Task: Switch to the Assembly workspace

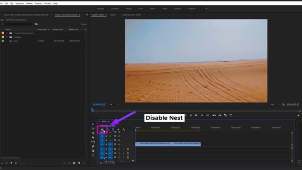Action: point(115,8)
